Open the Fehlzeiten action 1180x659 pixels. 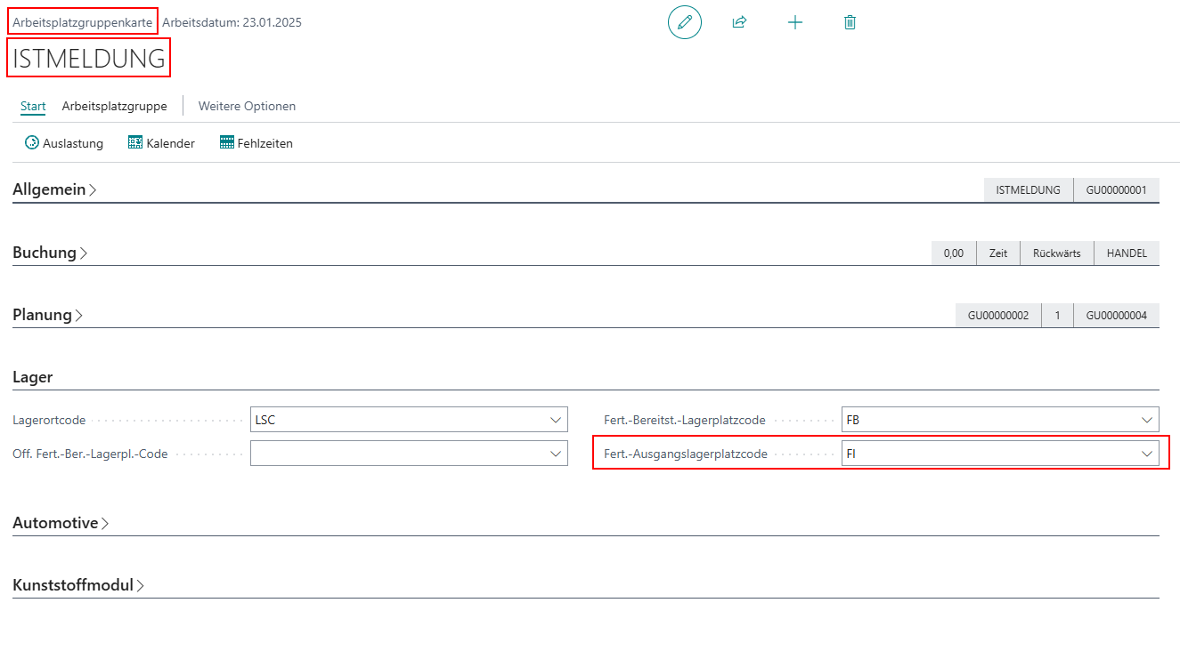coord(256,143)
